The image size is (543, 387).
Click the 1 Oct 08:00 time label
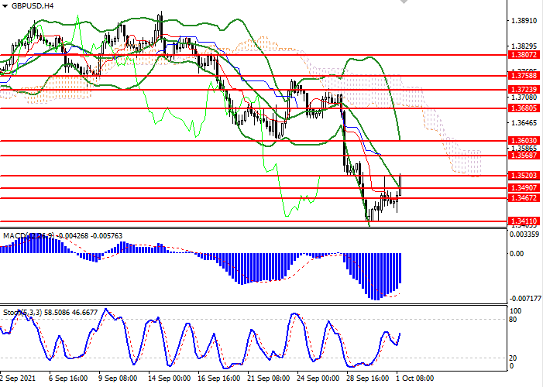pos(415,378)
